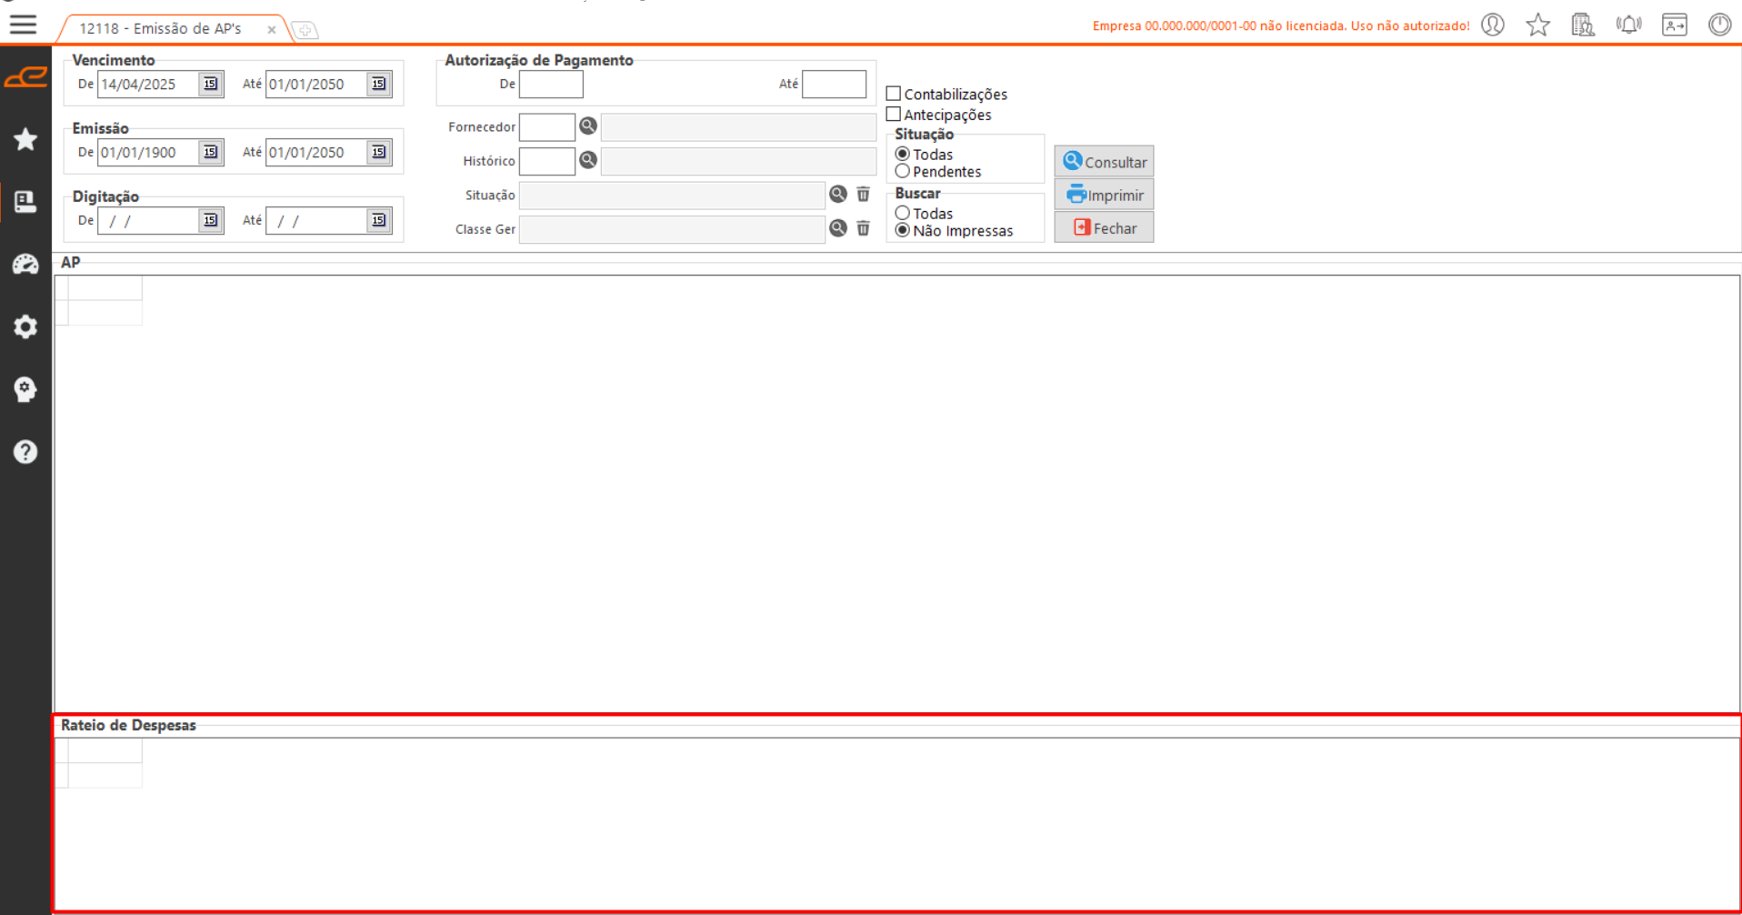The height and width of the screenshot is (915, 1742).
Task: Click the favorites star in sidebar
Action: [25, 139]
